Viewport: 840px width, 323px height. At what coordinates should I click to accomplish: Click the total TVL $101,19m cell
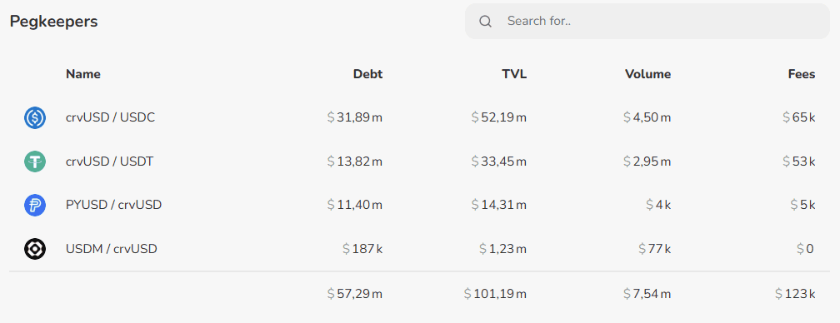(x=496, y=294)
